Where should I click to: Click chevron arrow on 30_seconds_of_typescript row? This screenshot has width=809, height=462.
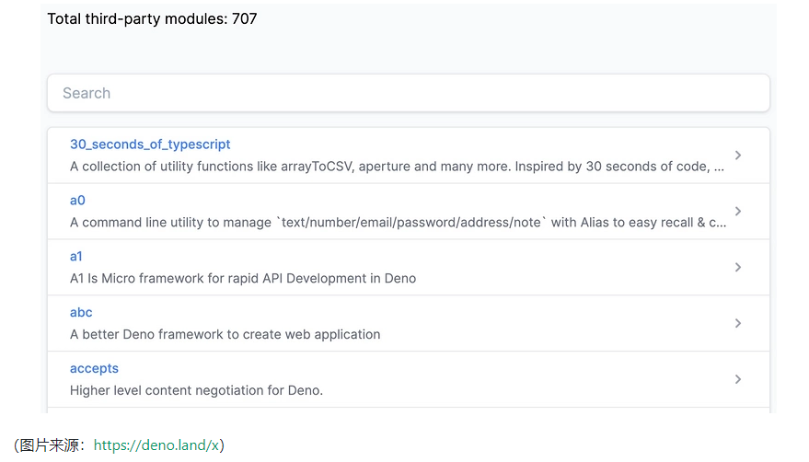[x=738, y=156]
